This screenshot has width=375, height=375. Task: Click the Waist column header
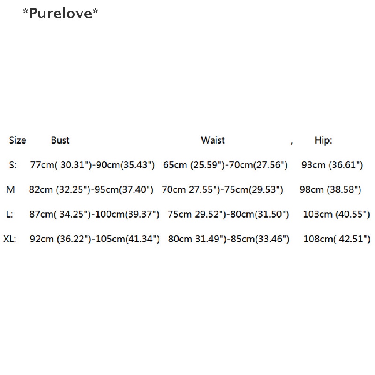213,140
